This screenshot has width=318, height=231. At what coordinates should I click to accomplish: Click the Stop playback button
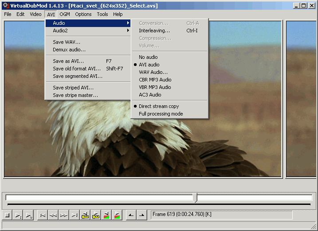(x=7, y=215)
